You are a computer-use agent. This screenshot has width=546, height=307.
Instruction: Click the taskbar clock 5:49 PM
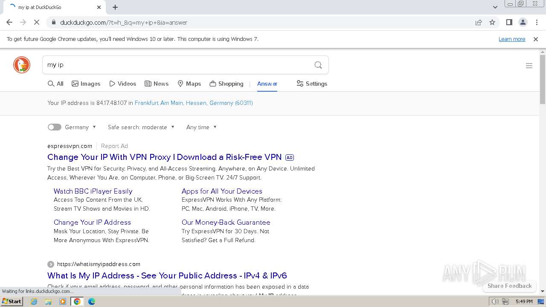tap(524, 301)
